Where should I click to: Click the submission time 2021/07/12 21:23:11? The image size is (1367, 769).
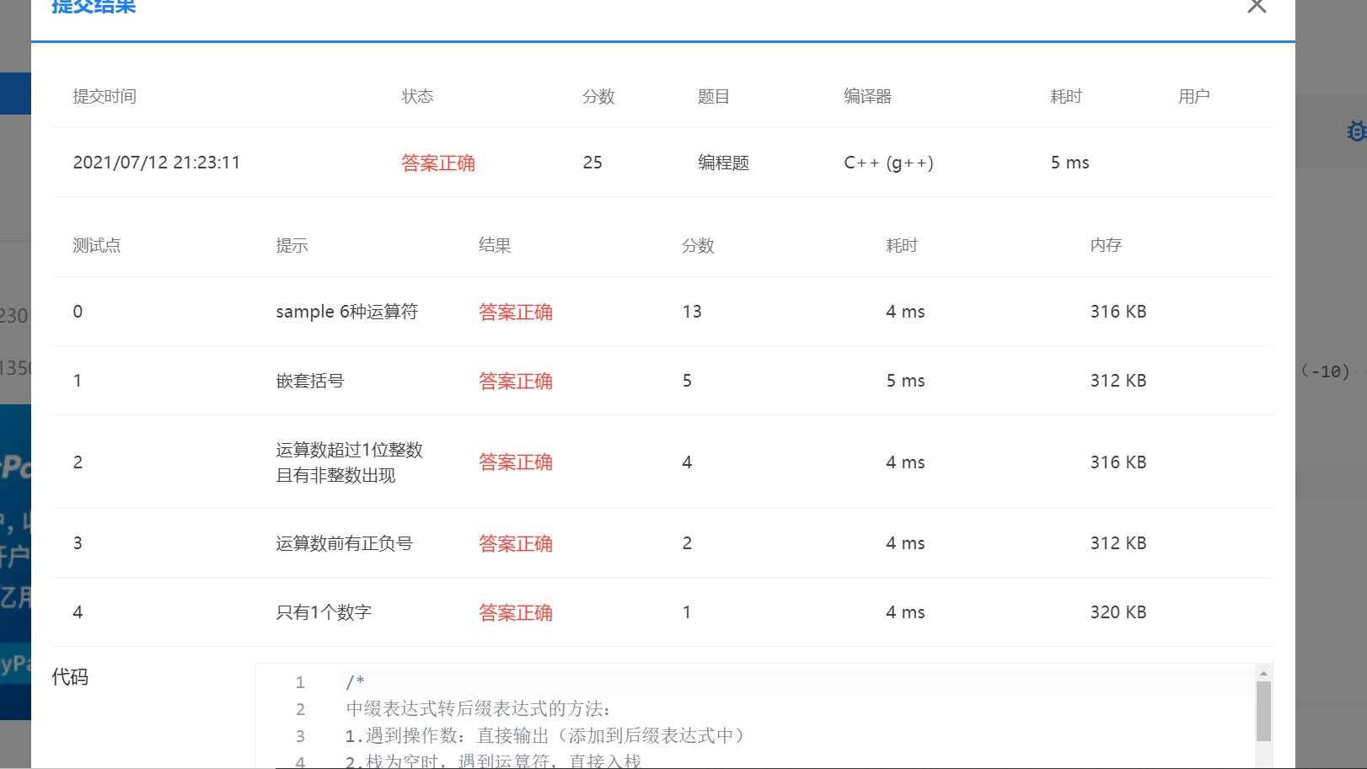(157, 163)
